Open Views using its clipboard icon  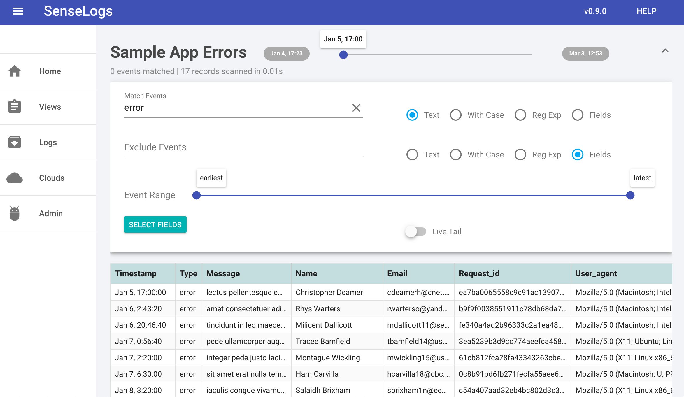(15, 106)
